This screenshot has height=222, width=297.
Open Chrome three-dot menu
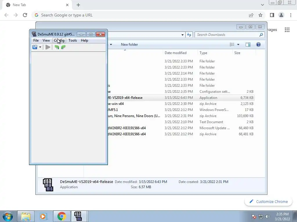tap(291, 15)
